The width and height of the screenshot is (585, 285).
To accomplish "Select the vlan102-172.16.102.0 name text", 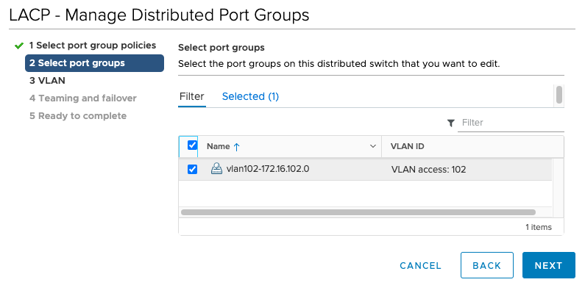I will point(268,169).
